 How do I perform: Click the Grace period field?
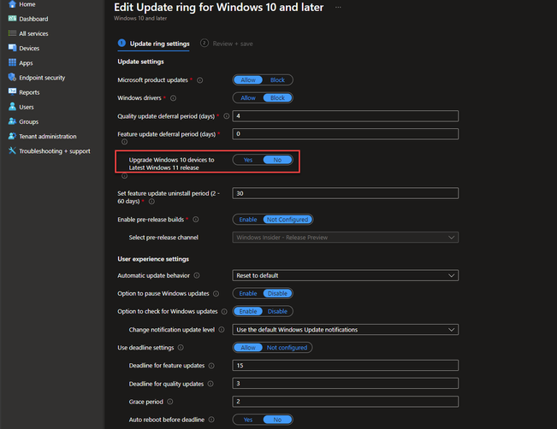point(346,402)
